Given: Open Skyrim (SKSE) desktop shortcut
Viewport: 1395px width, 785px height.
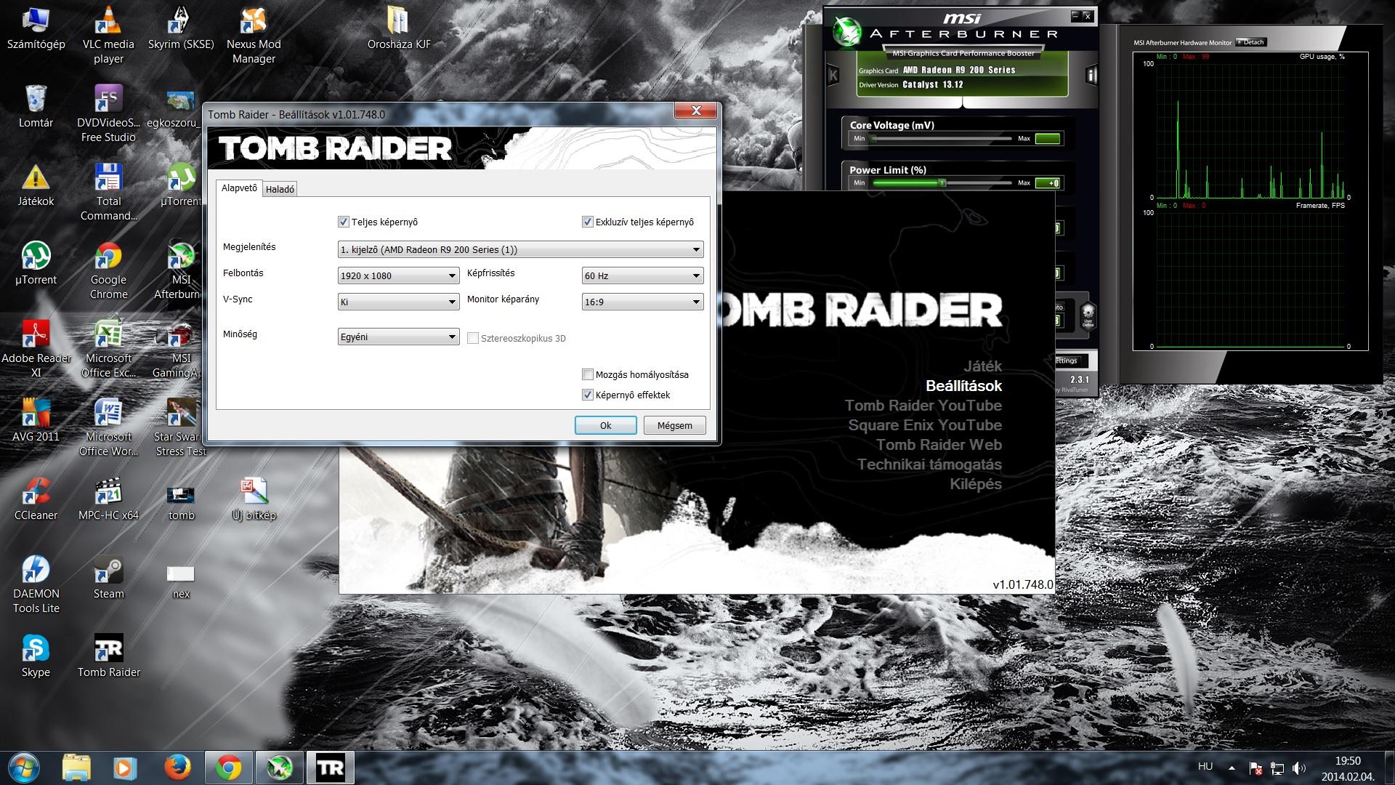Looking at the screenshot, I should [x=181, y=29].
